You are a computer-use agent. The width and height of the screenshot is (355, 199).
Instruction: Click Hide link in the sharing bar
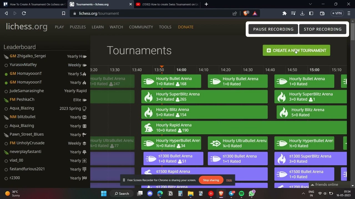(229, 180)
